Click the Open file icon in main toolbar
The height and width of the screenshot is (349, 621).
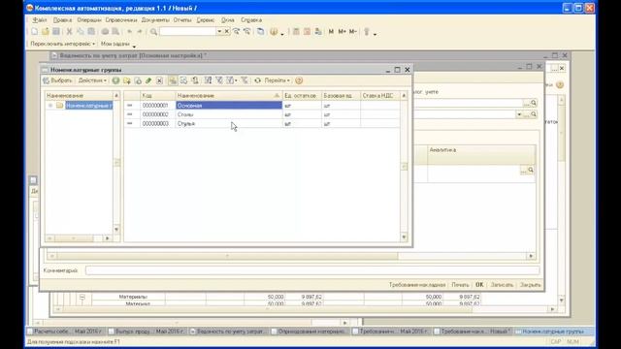(x=46, y=31)
